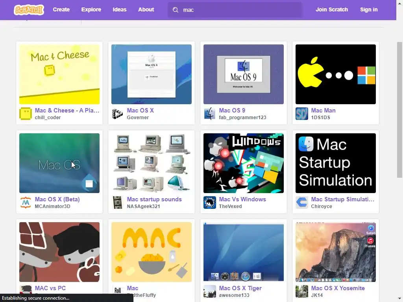Open the About page
This screenshot has height=302, width=403.
click(146, 9)
